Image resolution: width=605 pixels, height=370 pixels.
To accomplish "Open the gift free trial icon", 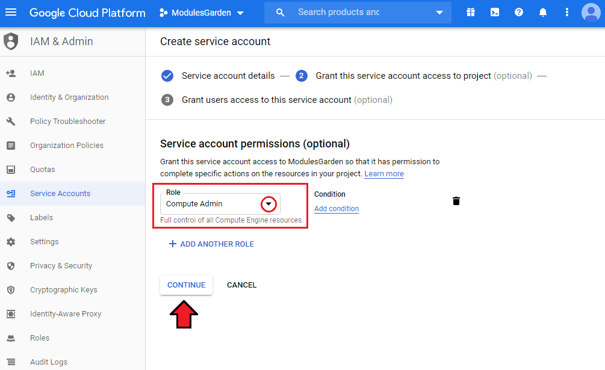I will pyautogui.click(x=471, y=12).
